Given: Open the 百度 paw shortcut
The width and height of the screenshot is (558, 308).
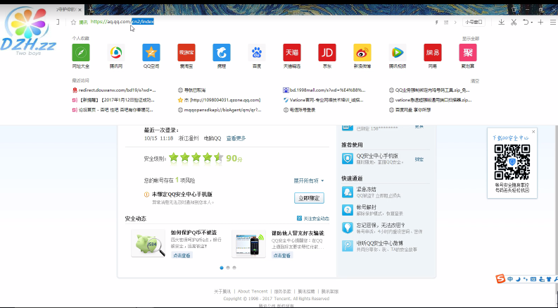Looking at the screenshot, I should click(257, 53).
